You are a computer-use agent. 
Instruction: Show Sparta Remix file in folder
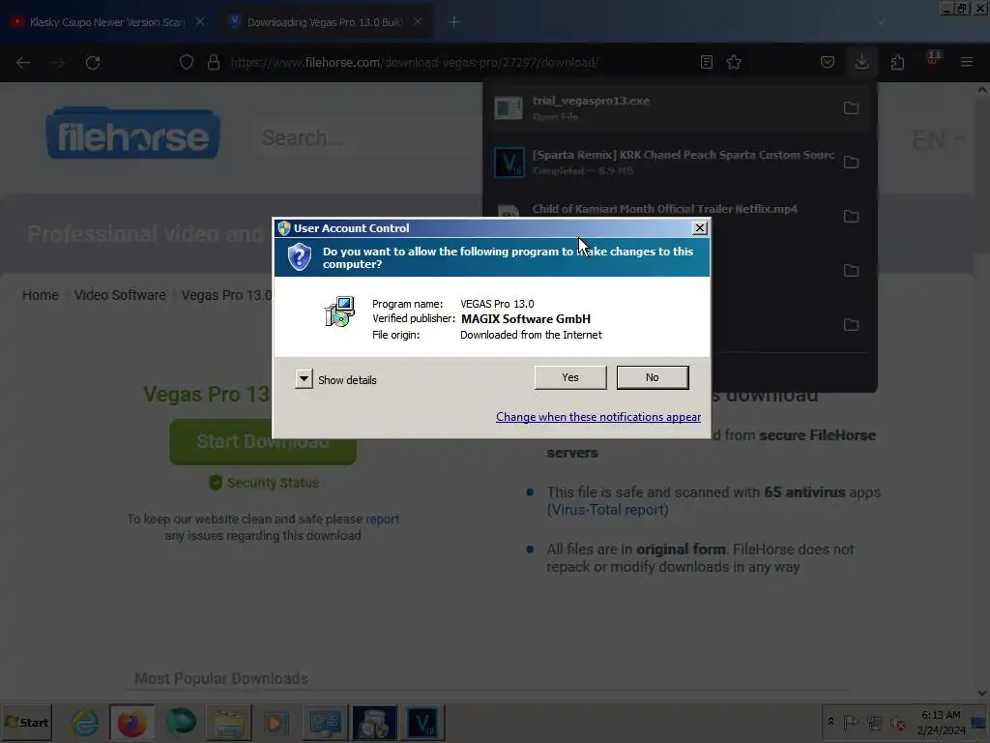coord(851,163)
